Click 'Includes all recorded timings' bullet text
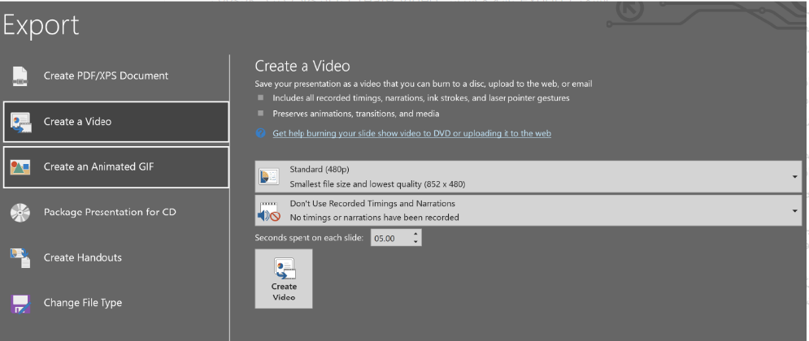Viewport: 809px width, 341px height. coord(421,98)
